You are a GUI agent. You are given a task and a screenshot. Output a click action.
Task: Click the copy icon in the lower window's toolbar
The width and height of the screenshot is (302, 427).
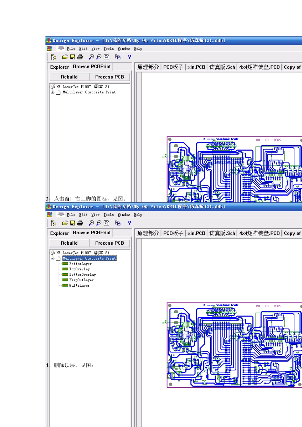(x=118, y=223)
